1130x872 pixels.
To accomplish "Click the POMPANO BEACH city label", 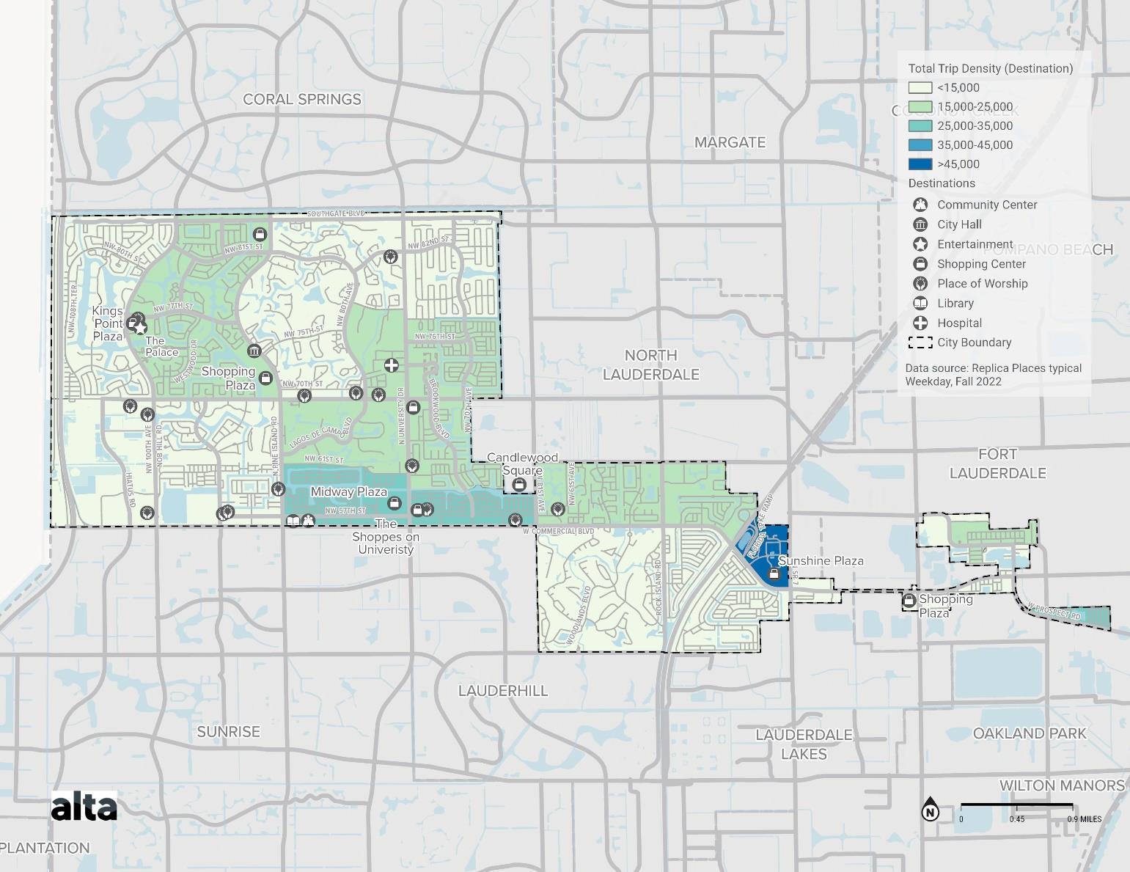I will pos(1047,249).
